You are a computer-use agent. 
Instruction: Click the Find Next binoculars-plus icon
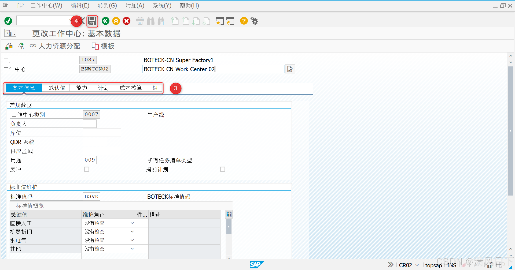pyautogui.click(x=161, y=21)
